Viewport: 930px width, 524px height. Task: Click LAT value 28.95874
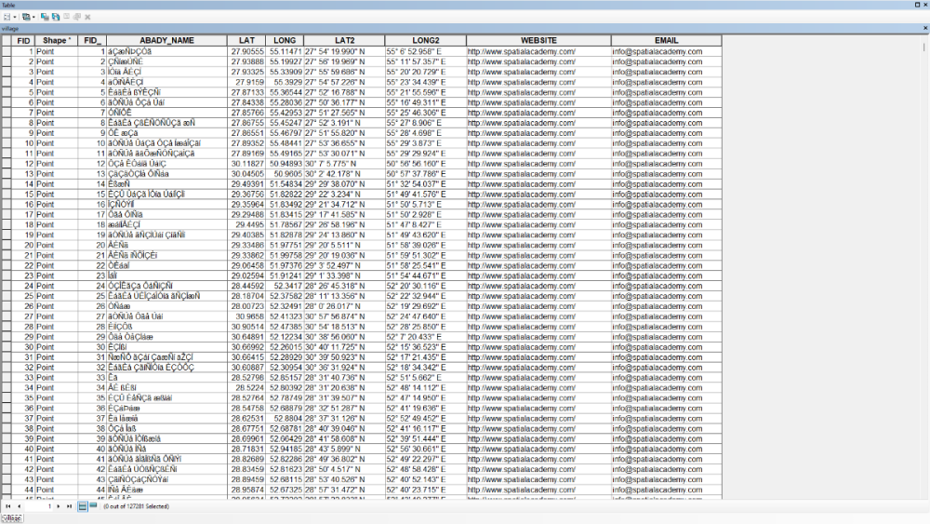point(246,490)
